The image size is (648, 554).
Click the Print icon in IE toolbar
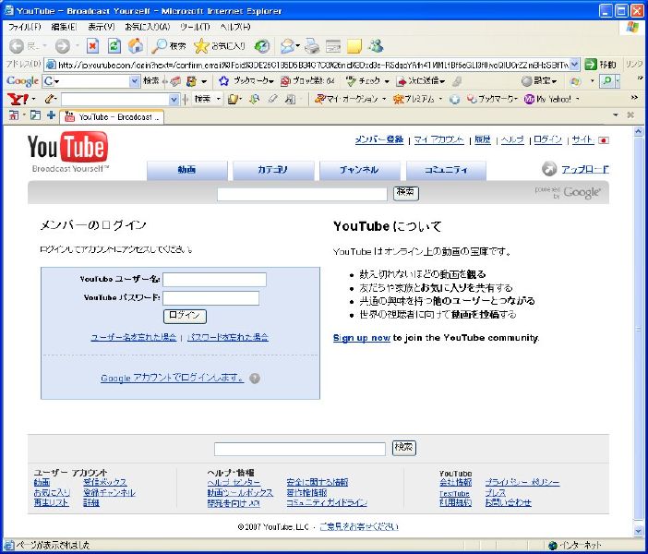(312, 45)
